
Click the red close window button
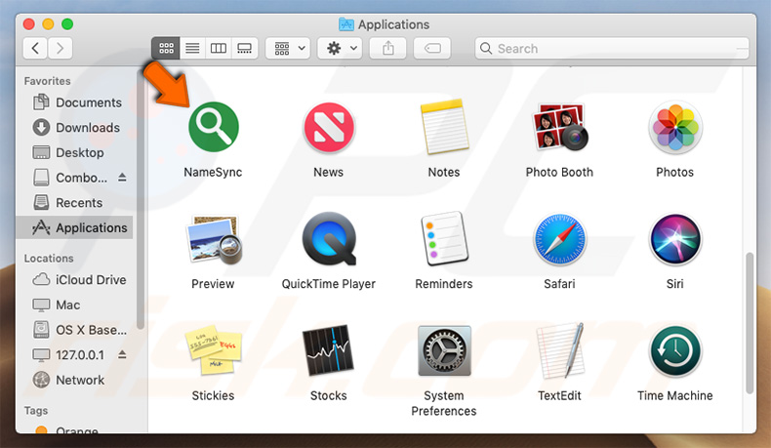point(29,23)
